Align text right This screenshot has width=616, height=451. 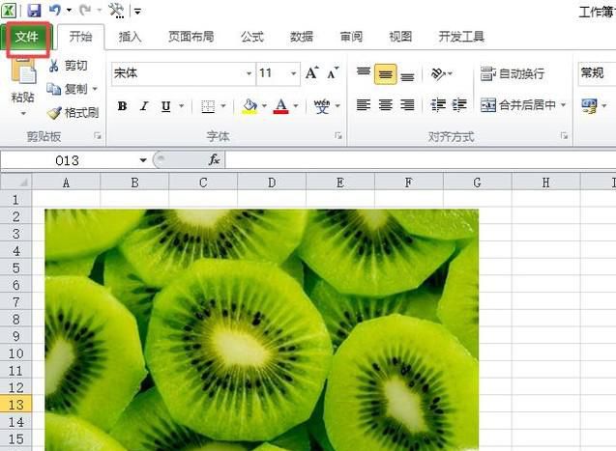click(x=407, y=104)
